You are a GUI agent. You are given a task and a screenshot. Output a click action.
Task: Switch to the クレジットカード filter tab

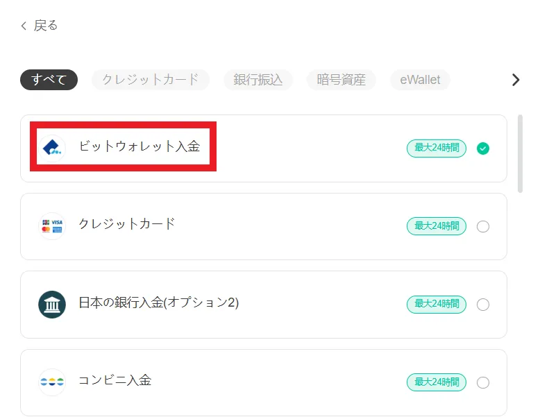pyautogui.click(x=151, y=80)
